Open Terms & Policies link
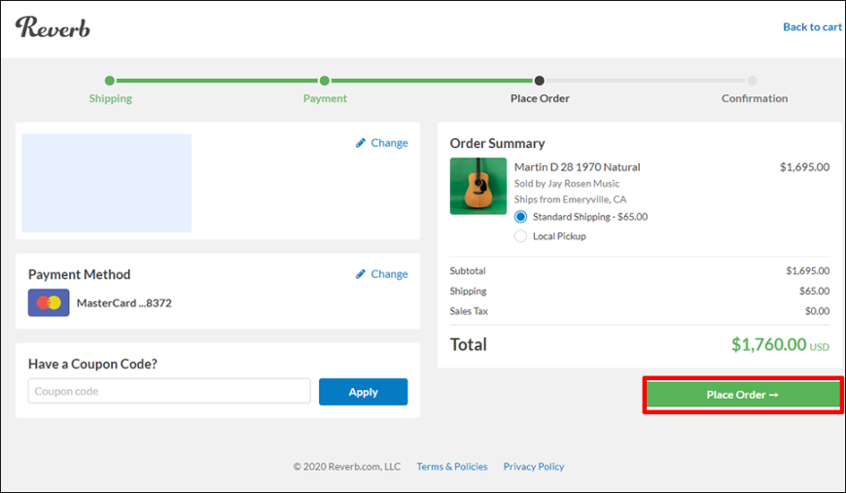846x493 pixels. pos(451,467)
